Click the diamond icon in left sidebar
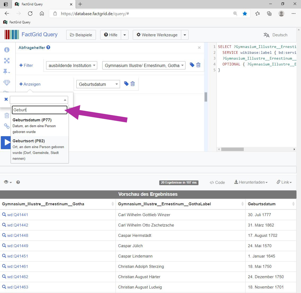The image size is (301, 293). (7, 83)
